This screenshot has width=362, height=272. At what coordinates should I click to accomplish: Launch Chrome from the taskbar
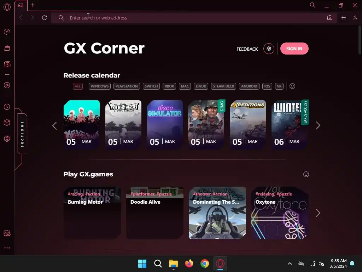click(x=205, y=263)
